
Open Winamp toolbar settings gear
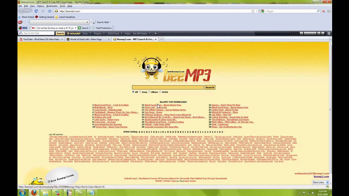[329, 33]
